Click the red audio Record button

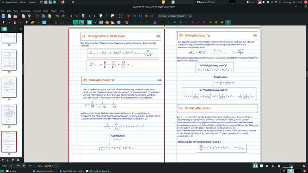(x=128, y=16)
